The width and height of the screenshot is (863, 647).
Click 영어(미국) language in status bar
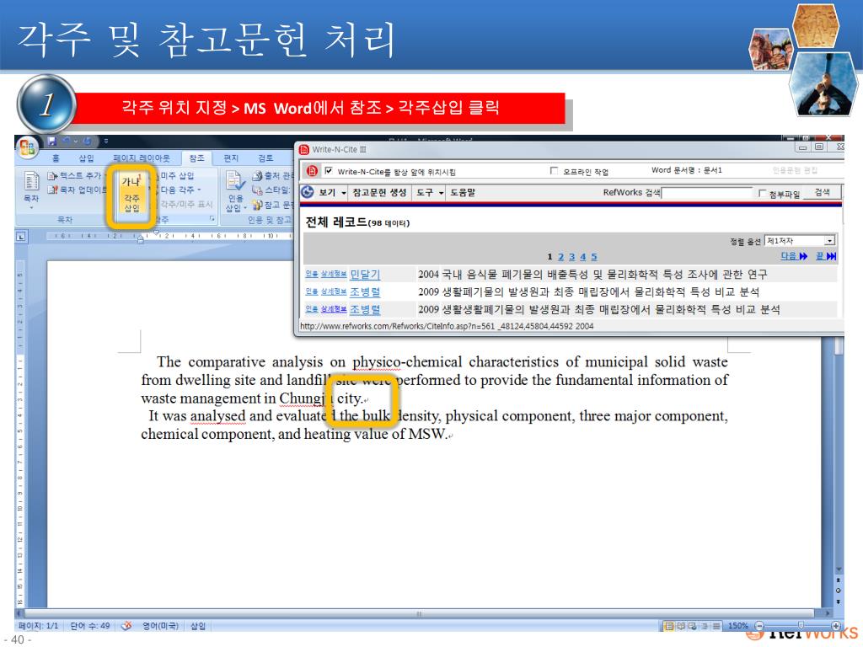click(x=160, y=626)
